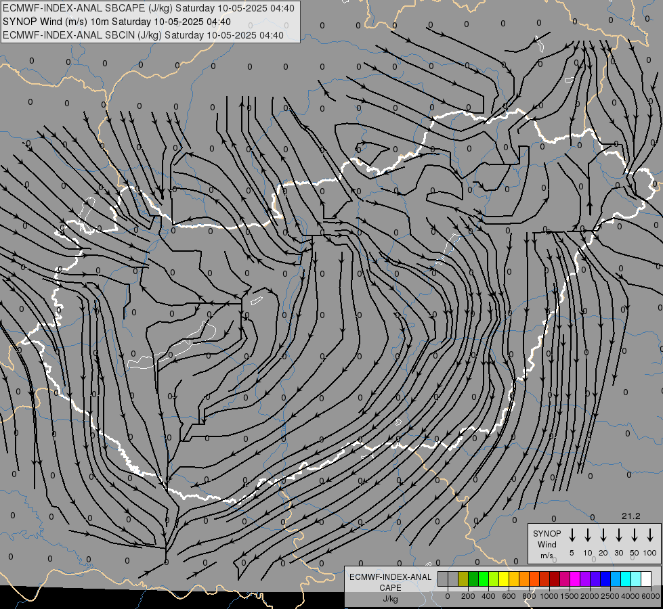
Task: Click the 200 tick on CAPE scale
Action: pos(468,596)
